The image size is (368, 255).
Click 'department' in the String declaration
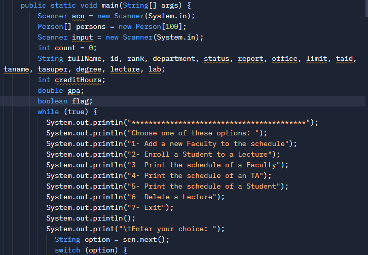[174, 58]
